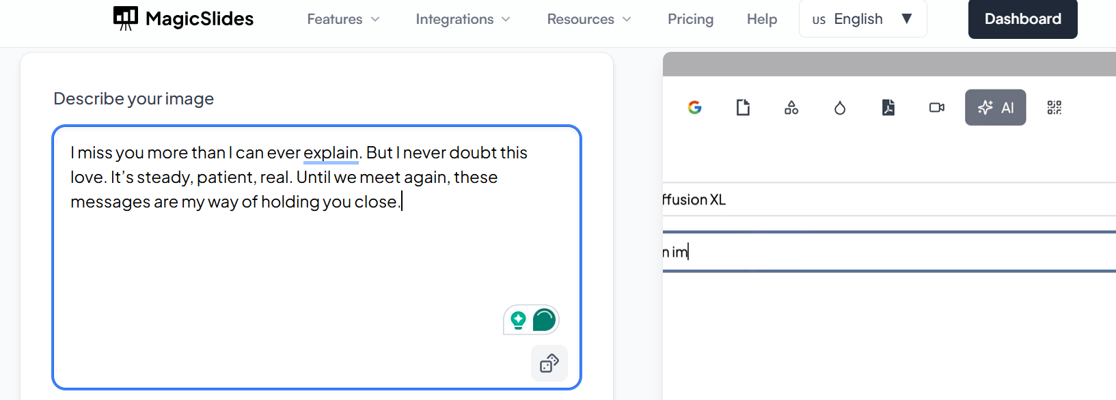Click the MagicSlides logo
Image resolution: width=1116 pixels, height=400 pixels.
(x=183, y=19)
